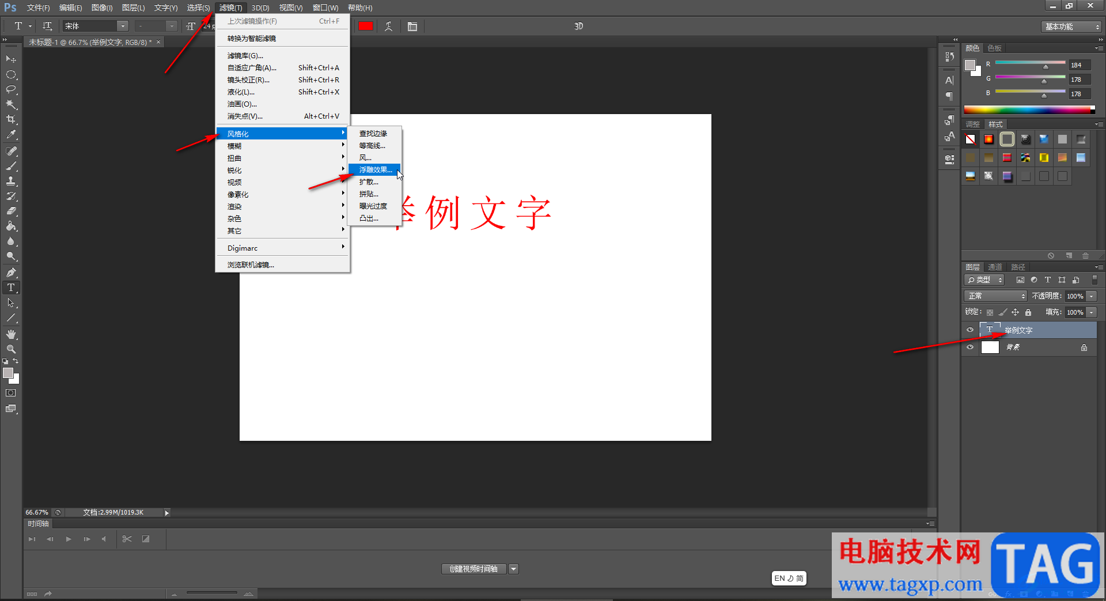Screen dimensions: 1106x601
Task: Expand the 创建视频时间轴 dropdown arrow
Action: (x=514, y=569)
